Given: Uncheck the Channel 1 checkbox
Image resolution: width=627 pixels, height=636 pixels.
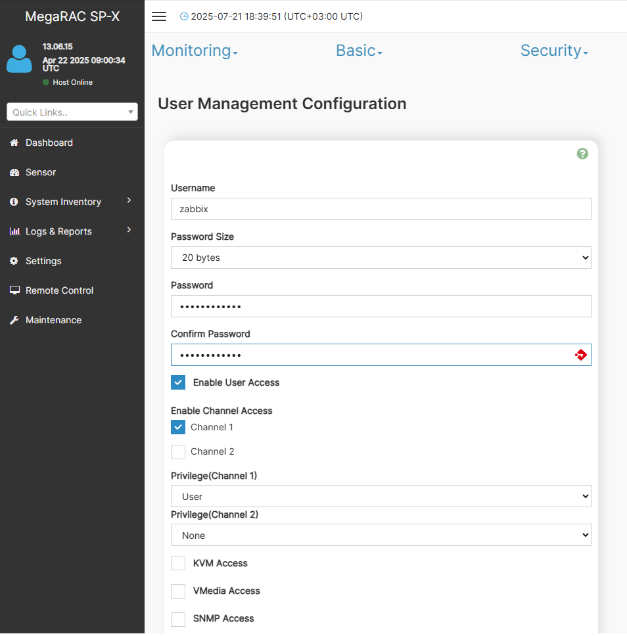Looking at the screenshot, I should 178,427.
